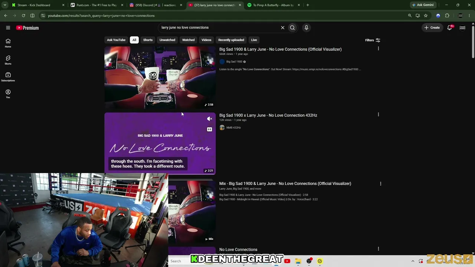Open the YouTube guide hamburger menu
The image size is (475, 267).
point(8,27)
